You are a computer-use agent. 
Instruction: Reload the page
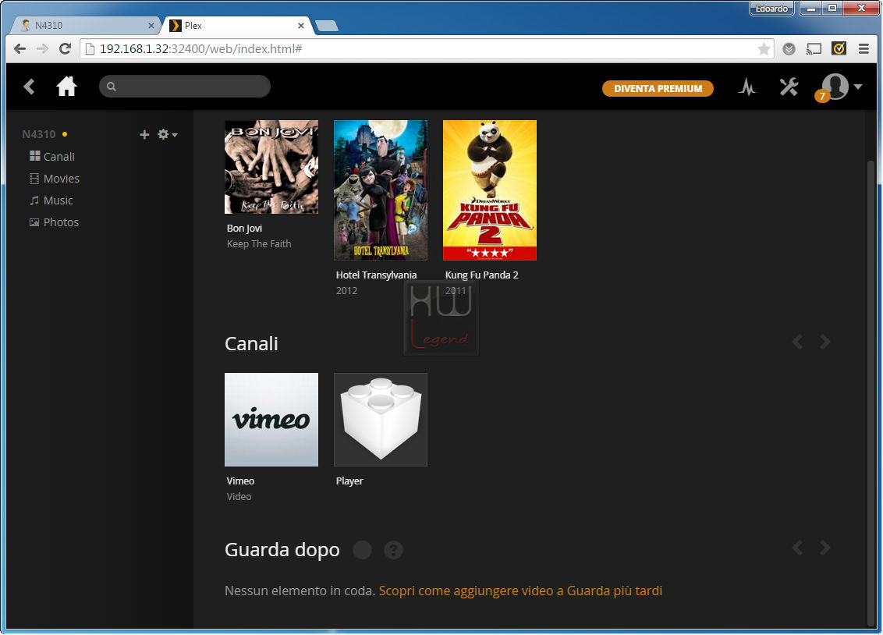(x=66, y=49)
